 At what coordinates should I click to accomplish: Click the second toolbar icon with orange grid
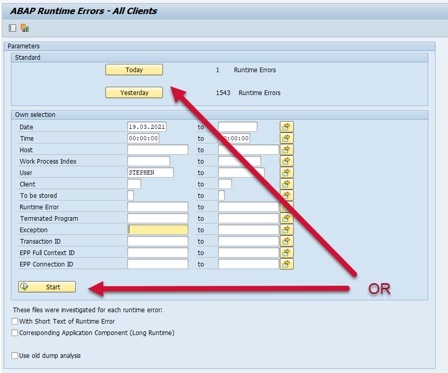pyautogui.click(x=24, y=28)
